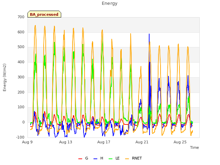
Task: Click the green LE legend color marker
Action: [x=111, y=159]
